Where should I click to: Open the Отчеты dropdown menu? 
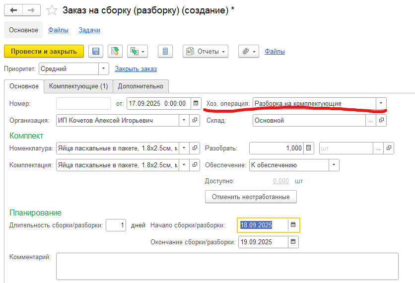click(205, 51)
